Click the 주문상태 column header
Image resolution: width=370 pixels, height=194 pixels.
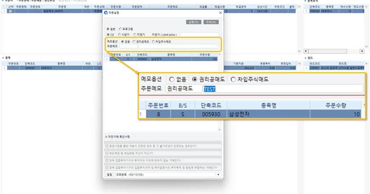tap(99, 7)
